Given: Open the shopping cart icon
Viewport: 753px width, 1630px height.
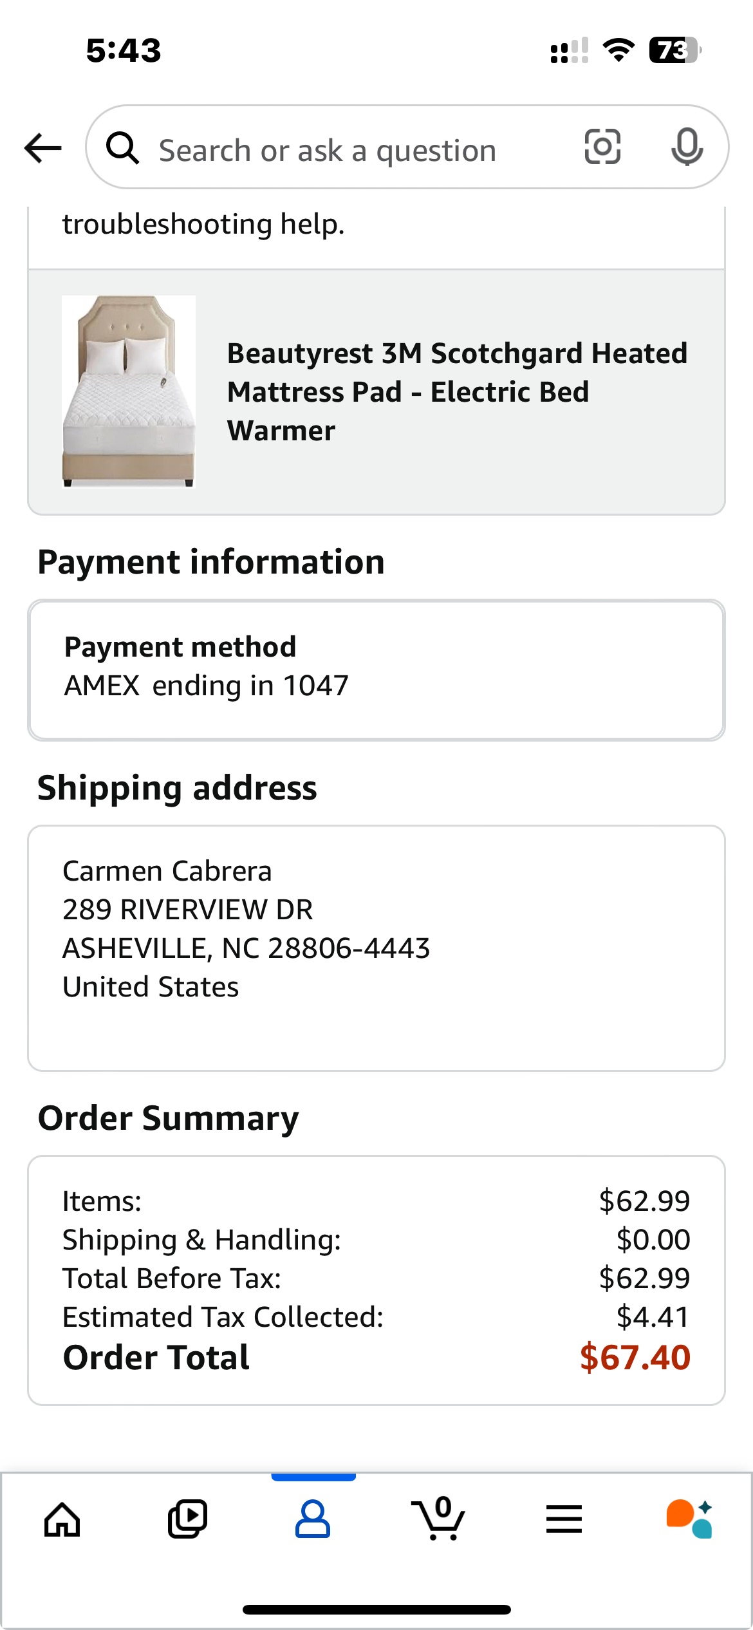Looking at the screenshot, I should [438, 1518].
